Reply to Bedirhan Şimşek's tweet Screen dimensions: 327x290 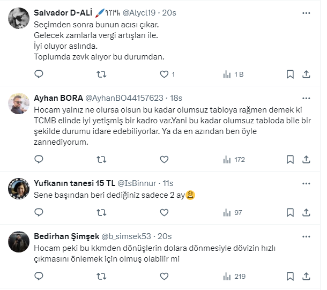pos(38,277)
